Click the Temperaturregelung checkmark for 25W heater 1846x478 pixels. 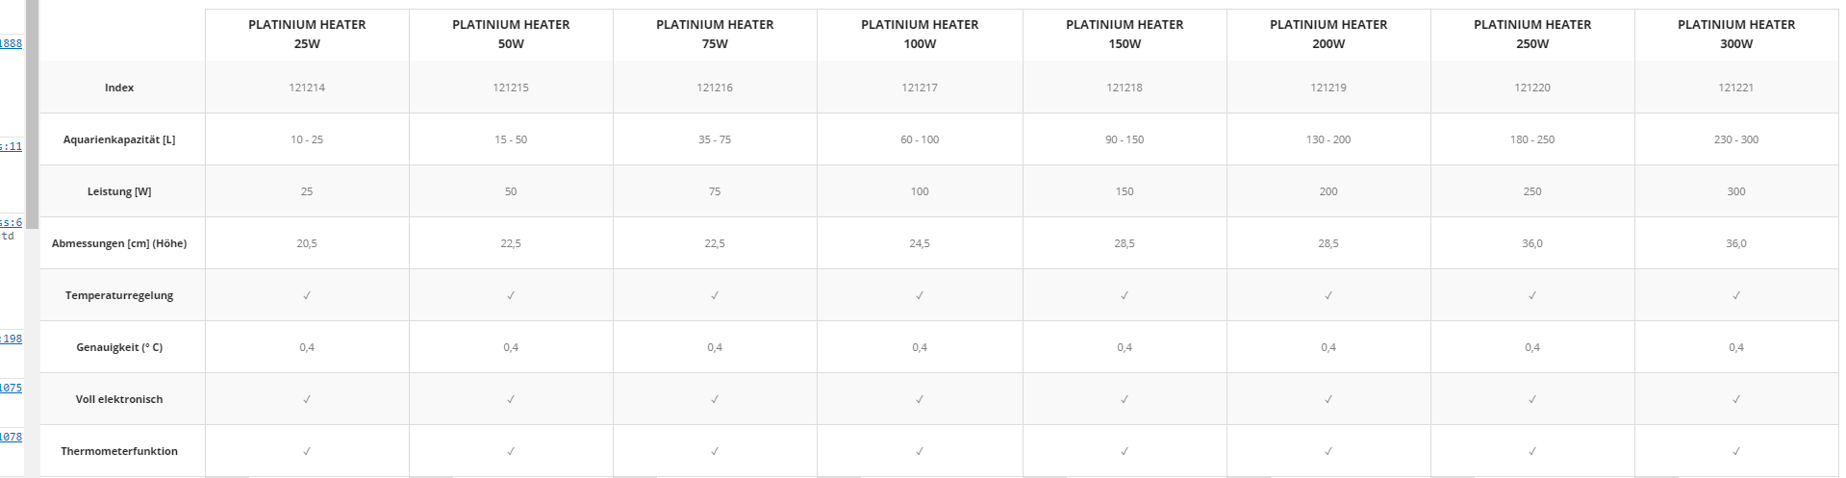pos(307,295)
